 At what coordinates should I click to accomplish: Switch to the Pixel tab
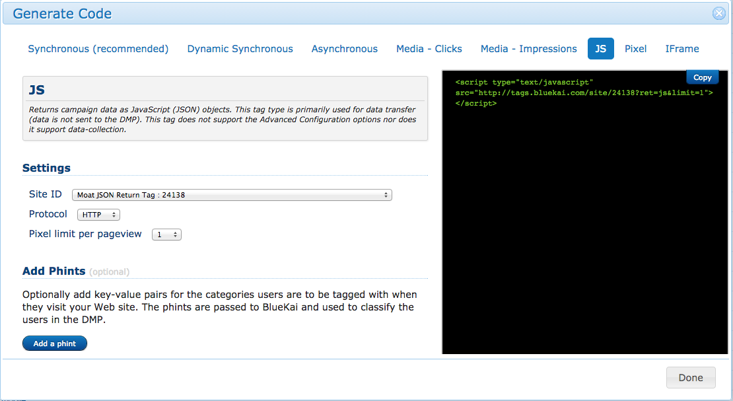coord(636,49)
